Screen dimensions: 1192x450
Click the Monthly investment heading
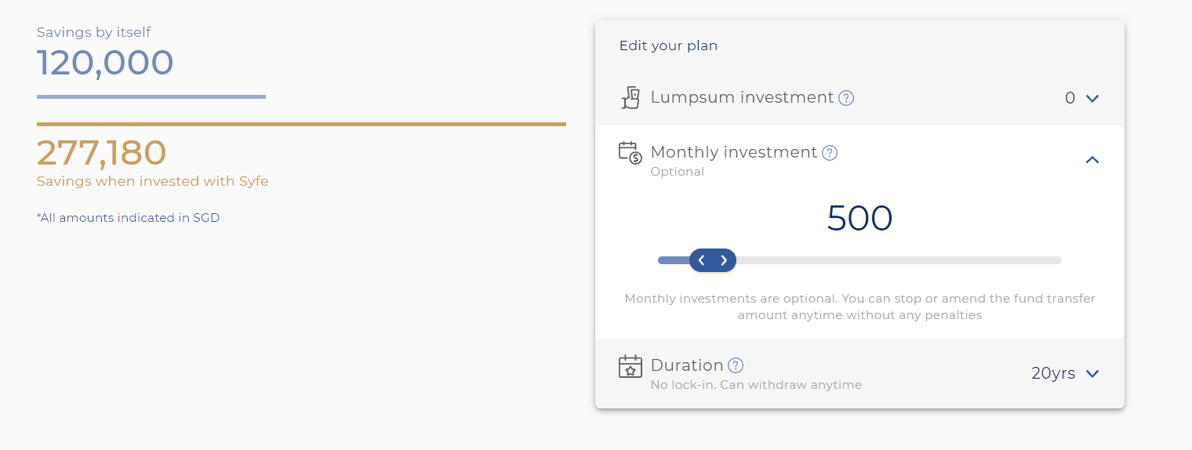click(x=734, y=152)
